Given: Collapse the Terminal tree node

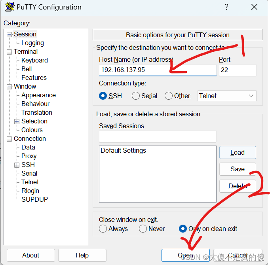Looking at the screenshot, I should [x=9, y=52].
